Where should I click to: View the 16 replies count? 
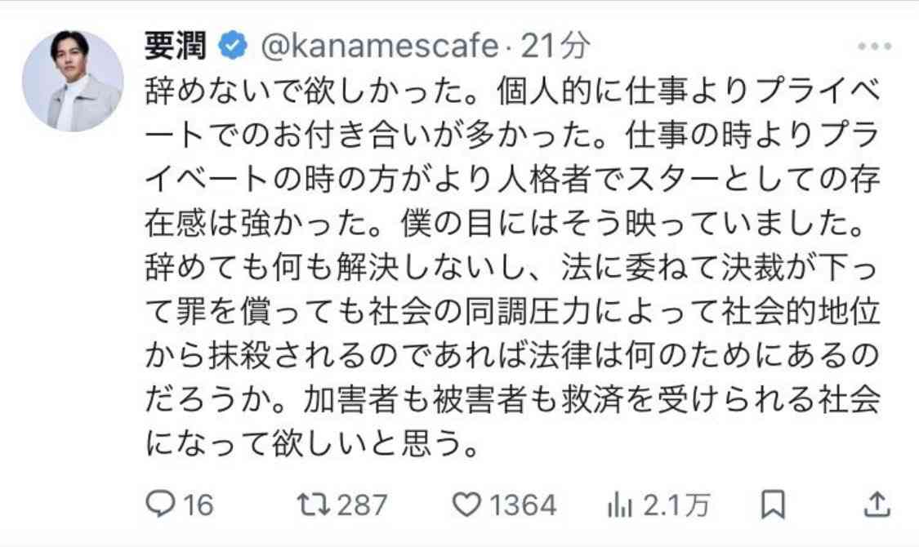[x=199, y=505]
